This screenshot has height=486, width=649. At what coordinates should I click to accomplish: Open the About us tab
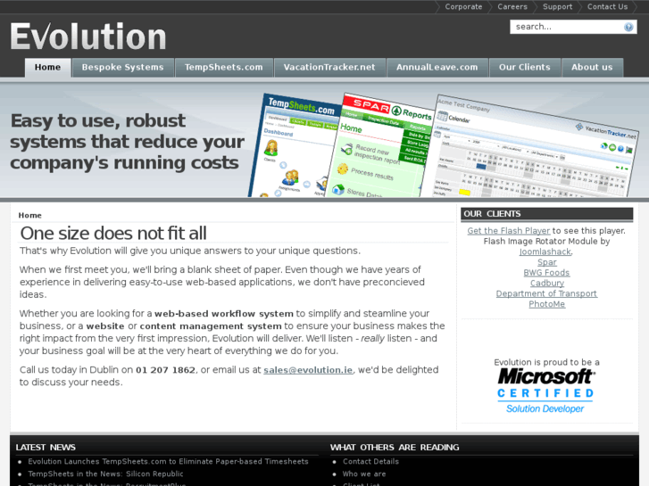tap(592, 68)
